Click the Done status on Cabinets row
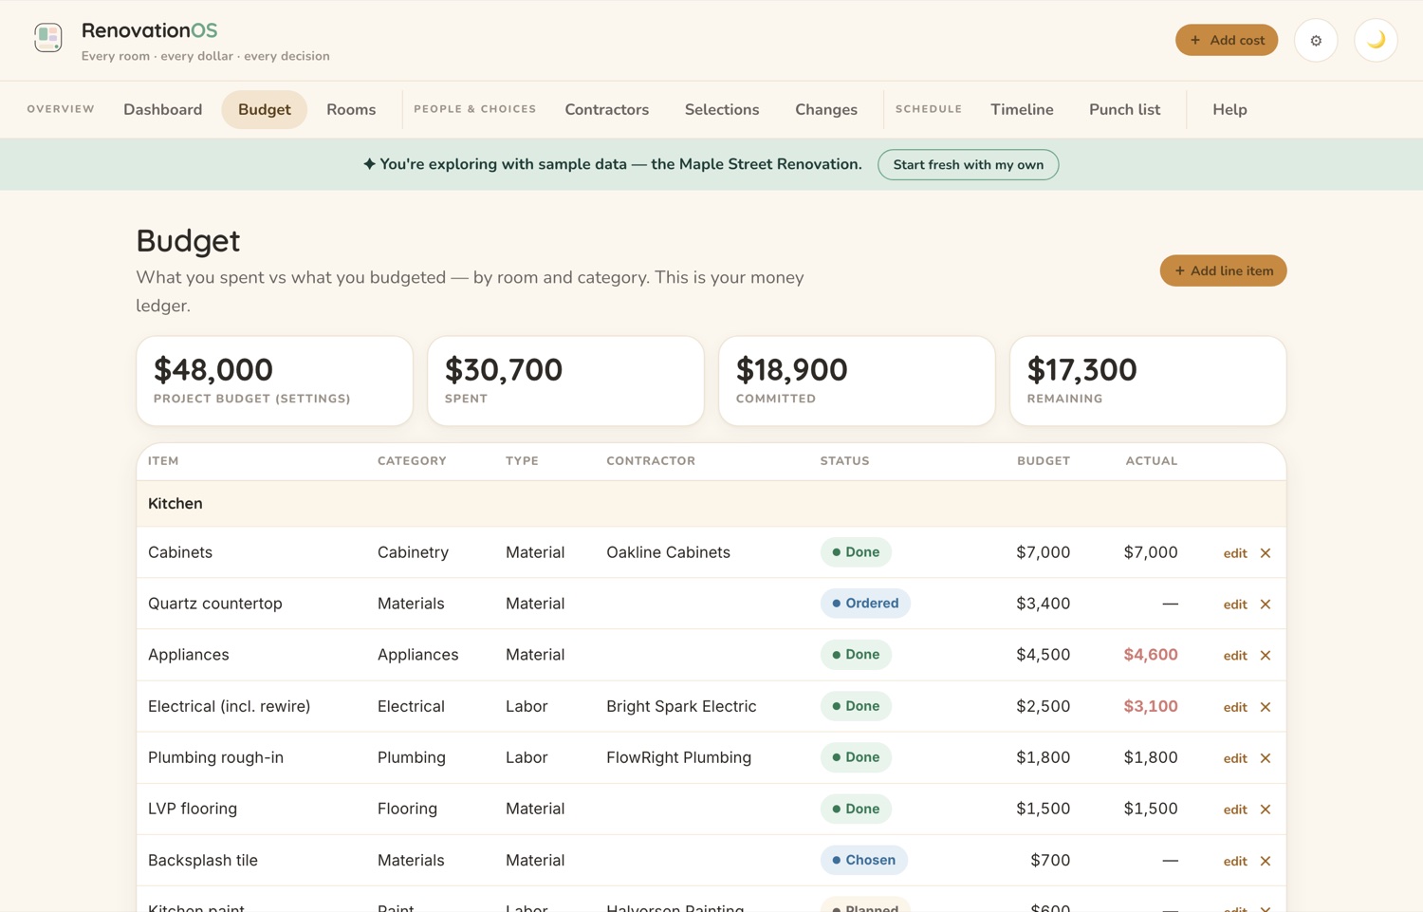 (856, 552)
